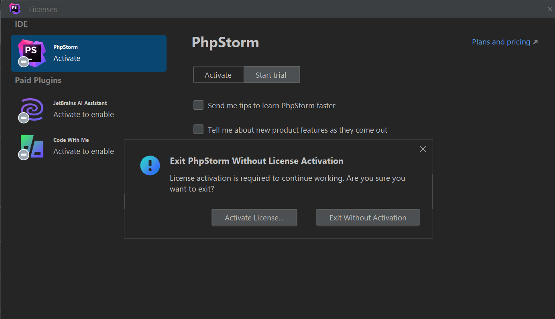Click the Activate License... button
The height and width of the screenshot is (319, 555).
coord(254,218)
